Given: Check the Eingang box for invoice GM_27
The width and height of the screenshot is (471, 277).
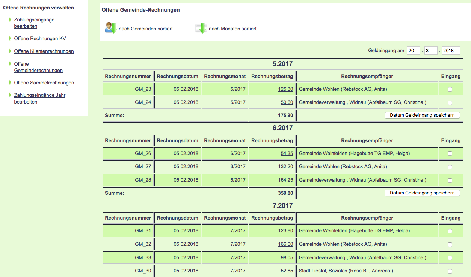Looking at the screenshot, I should point(450,167).
